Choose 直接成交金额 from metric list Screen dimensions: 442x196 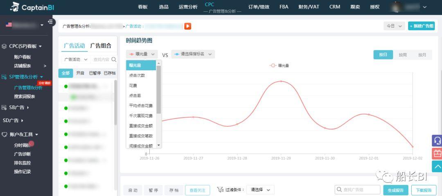tap(141, 126)
